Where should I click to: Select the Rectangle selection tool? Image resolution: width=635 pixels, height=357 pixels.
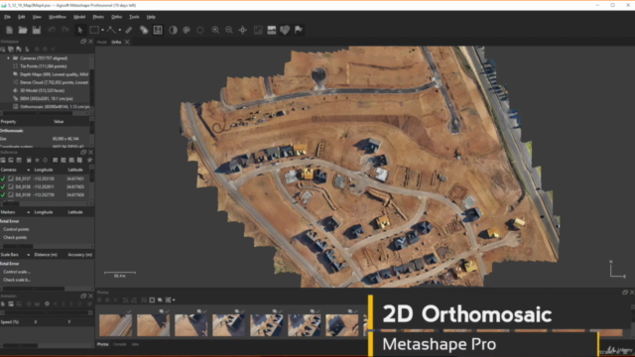pos(94,30)
